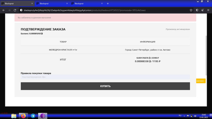Click the RU language indicator
Image resolution: width=212 pixels, height=119 pixels.
click(x=180, y=116)
